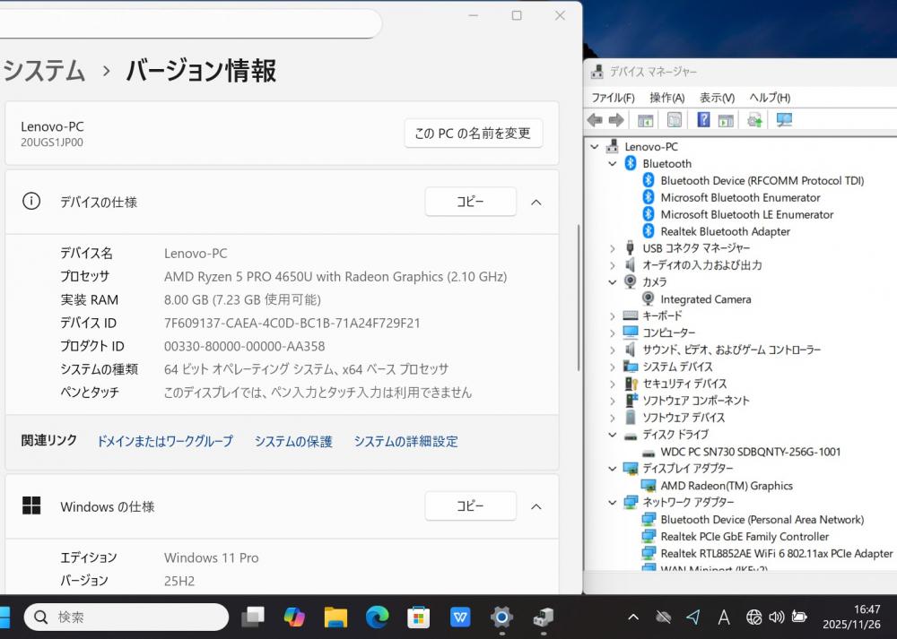Screen dimensions: 897x639
Task: Click the Help icon in Device Manager toolbar
Action: (704, 120)
